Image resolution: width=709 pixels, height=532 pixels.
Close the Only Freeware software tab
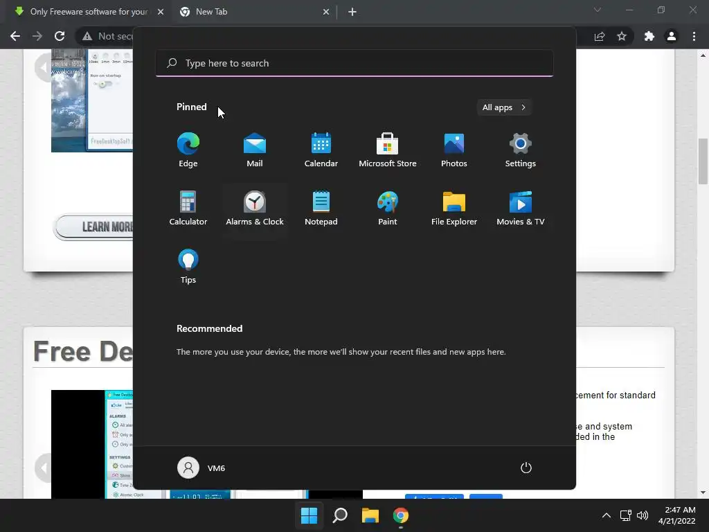pos(161,12)
